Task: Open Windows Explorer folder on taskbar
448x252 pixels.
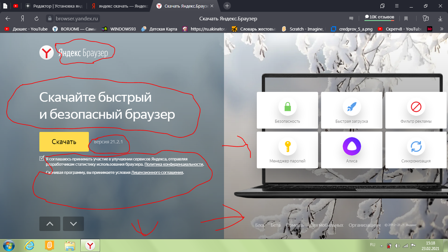Action: point(69,246)
